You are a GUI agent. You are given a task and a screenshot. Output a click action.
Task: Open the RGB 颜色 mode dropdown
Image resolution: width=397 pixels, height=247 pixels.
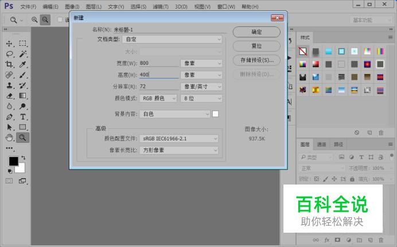click(158, 99)
